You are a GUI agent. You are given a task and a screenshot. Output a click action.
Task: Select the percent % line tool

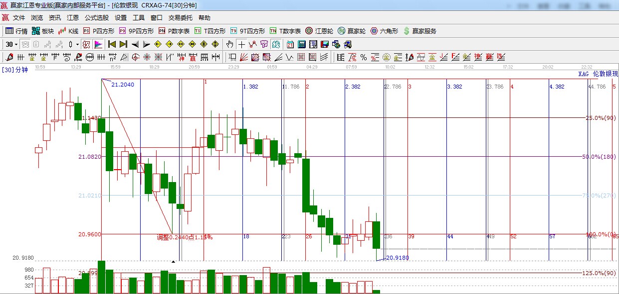tap(364, 57)
